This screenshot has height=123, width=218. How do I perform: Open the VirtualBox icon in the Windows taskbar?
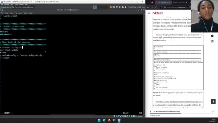(x=119, y=120)
